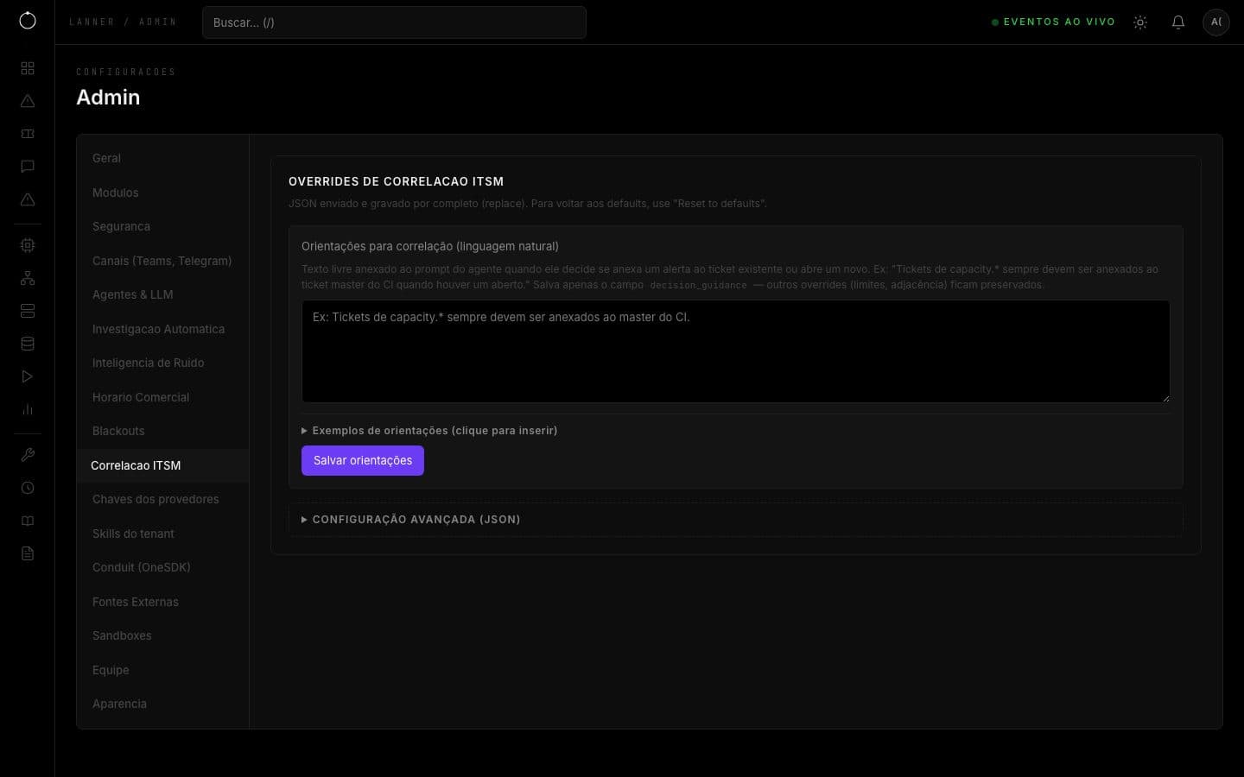This screenshot has width=1244, height=777.
Task: Open the Sandboxes section
Action: pyautogui.click(x=162, y=636)
